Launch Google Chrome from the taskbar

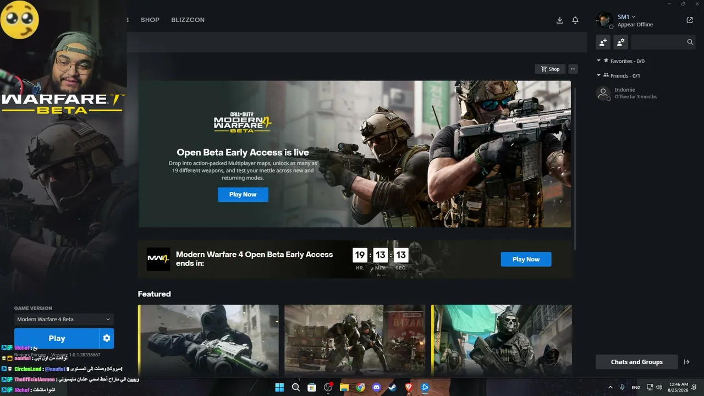point(360,387)
